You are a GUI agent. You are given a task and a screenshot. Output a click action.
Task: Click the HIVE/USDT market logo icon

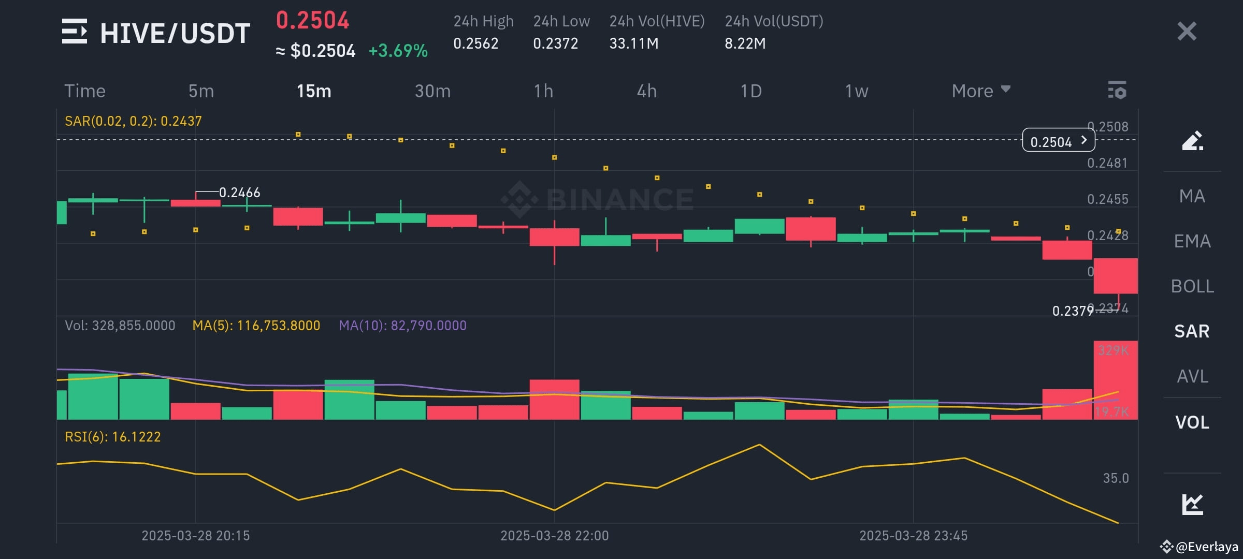point(76,32)
